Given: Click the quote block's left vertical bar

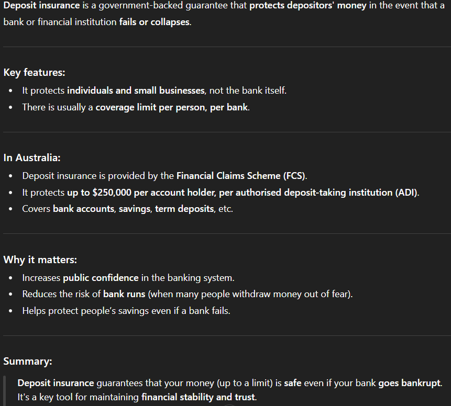Looking at the screenshot, I should [x=4, y=391].
